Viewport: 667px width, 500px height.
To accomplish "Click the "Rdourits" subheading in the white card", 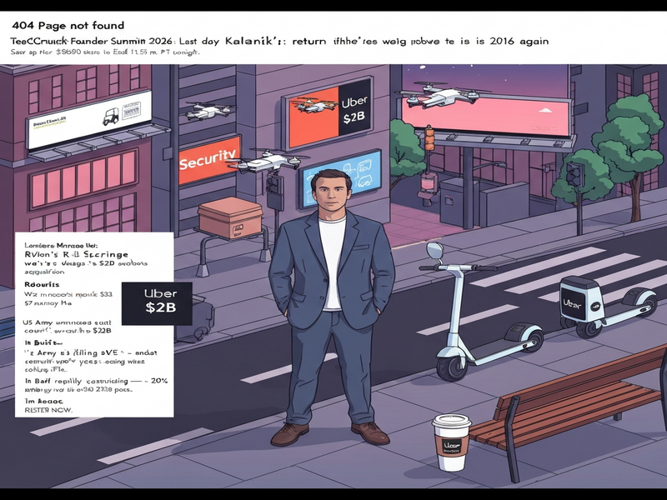I will [42, 284].
